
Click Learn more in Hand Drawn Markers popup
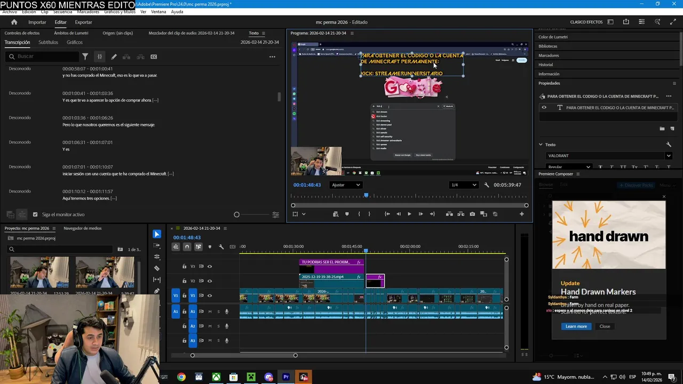coord(576,326)
